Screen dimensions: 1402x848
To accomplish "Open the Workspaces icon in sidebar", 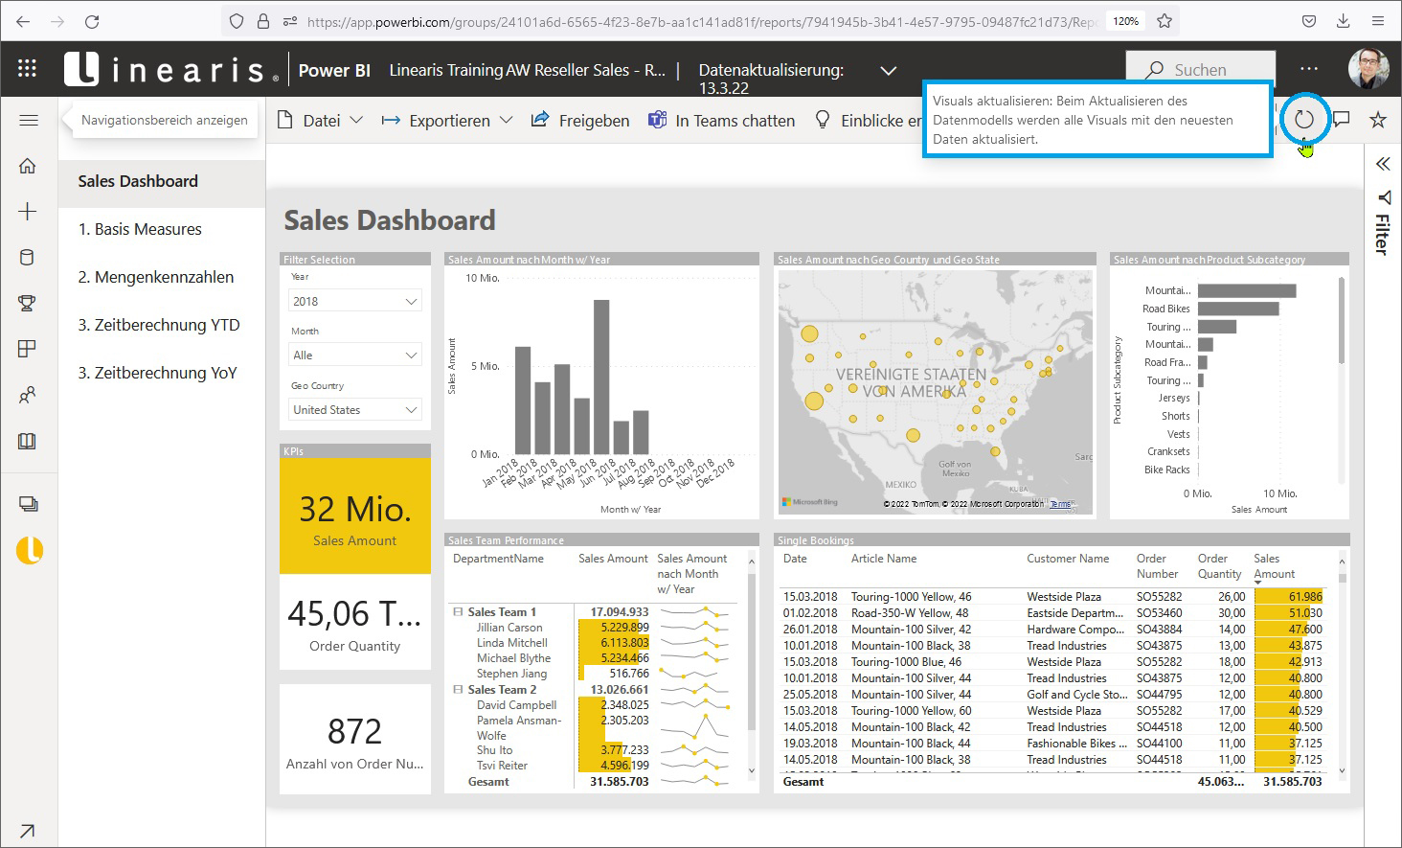I will click(28, 503).
